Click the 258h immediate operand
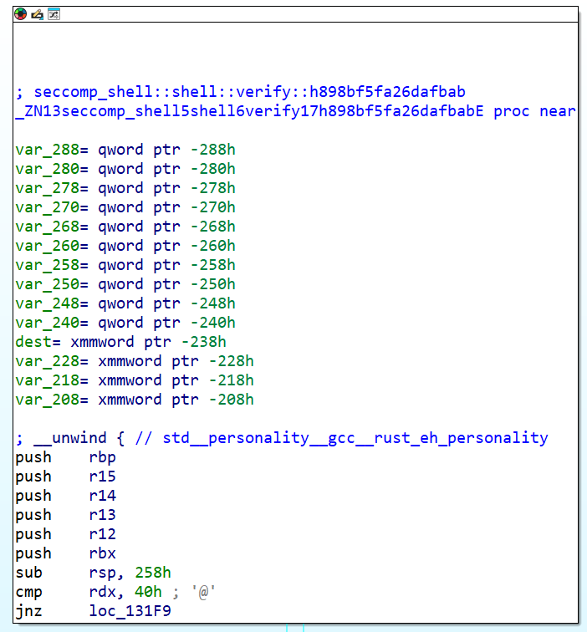The height and width of the screenshot is (632, 587). [153, 573]
